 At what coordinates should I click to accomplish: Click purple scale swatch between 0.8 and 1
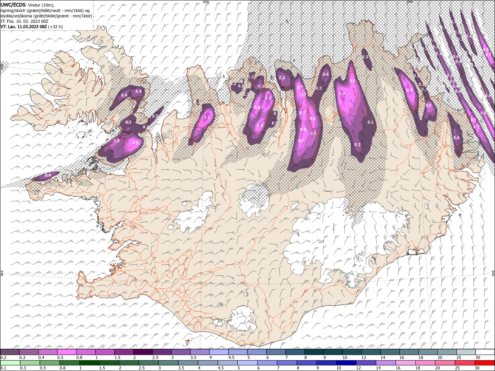tap(86, 352)
